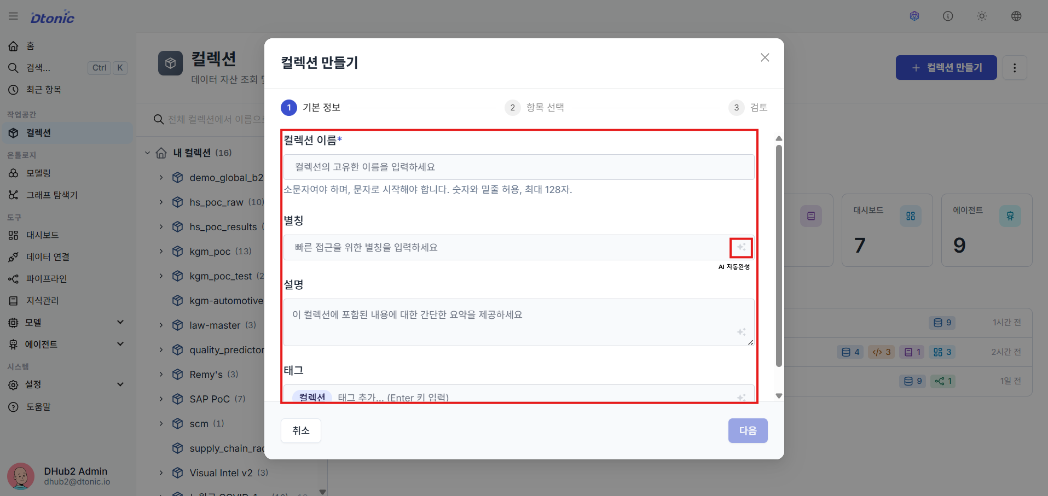Open recent items clock icon

click(x=13, y=90)
